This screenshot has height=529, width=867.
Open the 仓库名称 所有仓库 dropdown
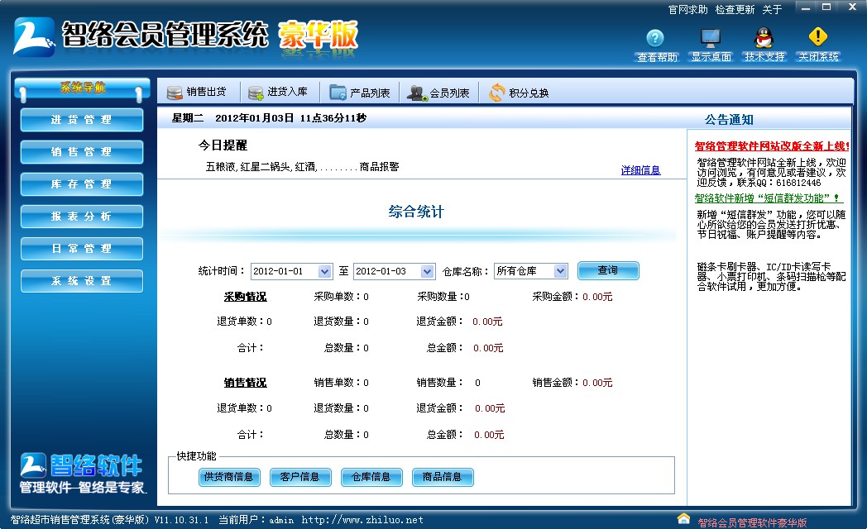click(x=560, y=271)
